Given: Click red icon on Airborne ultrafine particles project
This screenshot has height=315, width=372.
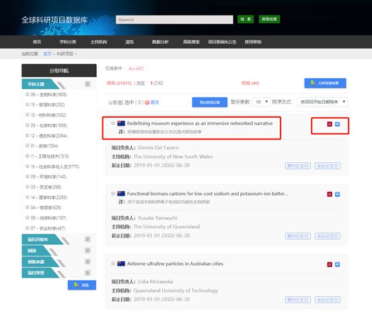Looking at the screenshot, I should click(330, 265).
